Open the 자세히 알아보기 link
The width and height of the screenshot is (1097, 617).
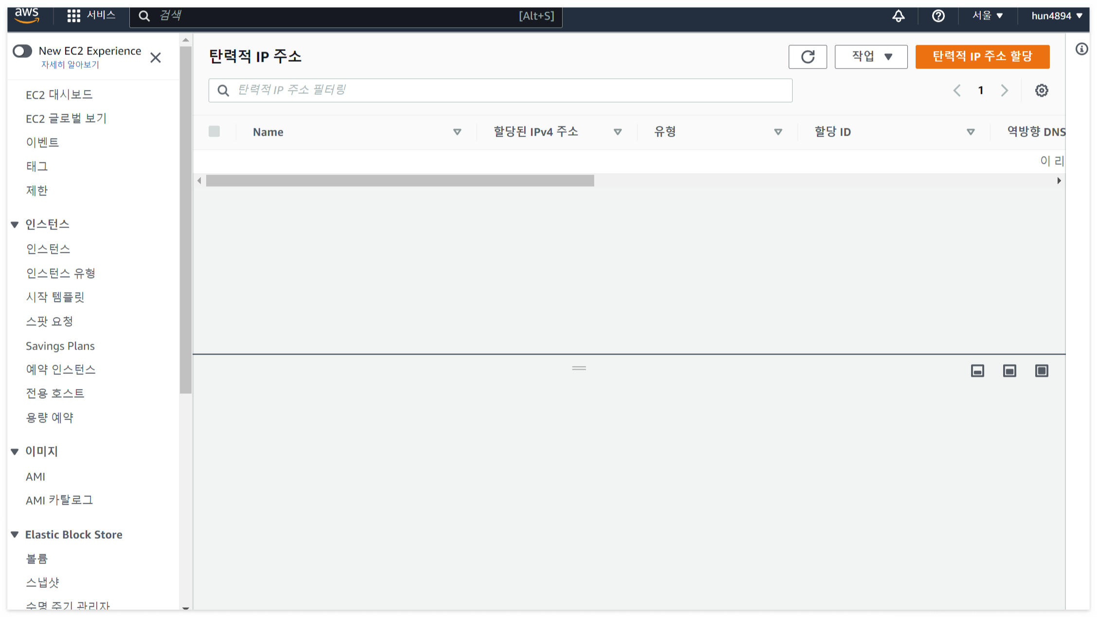[70, 65]
